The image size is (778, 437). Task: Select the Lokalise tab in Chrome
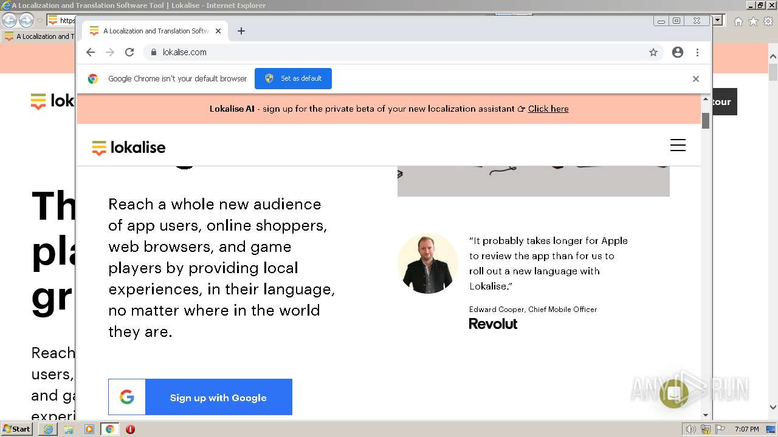(x=156, y=31)
